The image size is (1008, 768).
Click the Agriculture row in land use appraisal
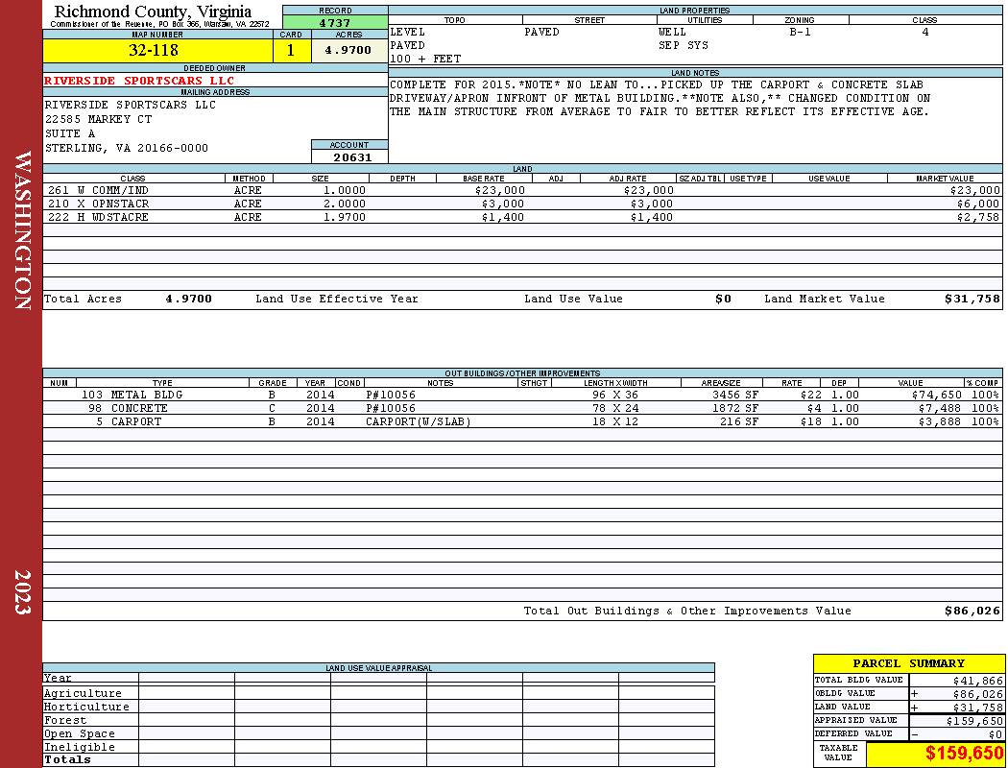point(378,693)
